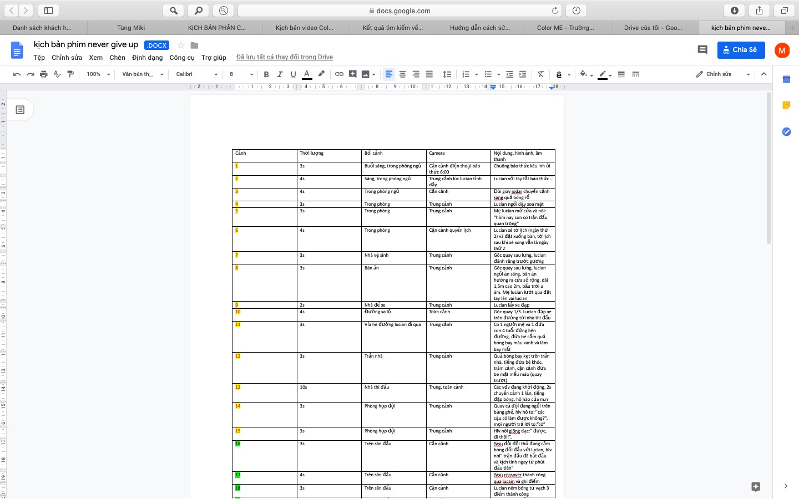This screenshot has height=499, width=799.
Task: Click the docs.google.com address bar
Action: pos(400,11)
